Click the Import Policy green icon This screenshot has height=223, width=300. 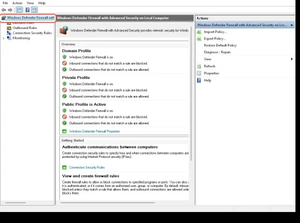tap(199, 32)
